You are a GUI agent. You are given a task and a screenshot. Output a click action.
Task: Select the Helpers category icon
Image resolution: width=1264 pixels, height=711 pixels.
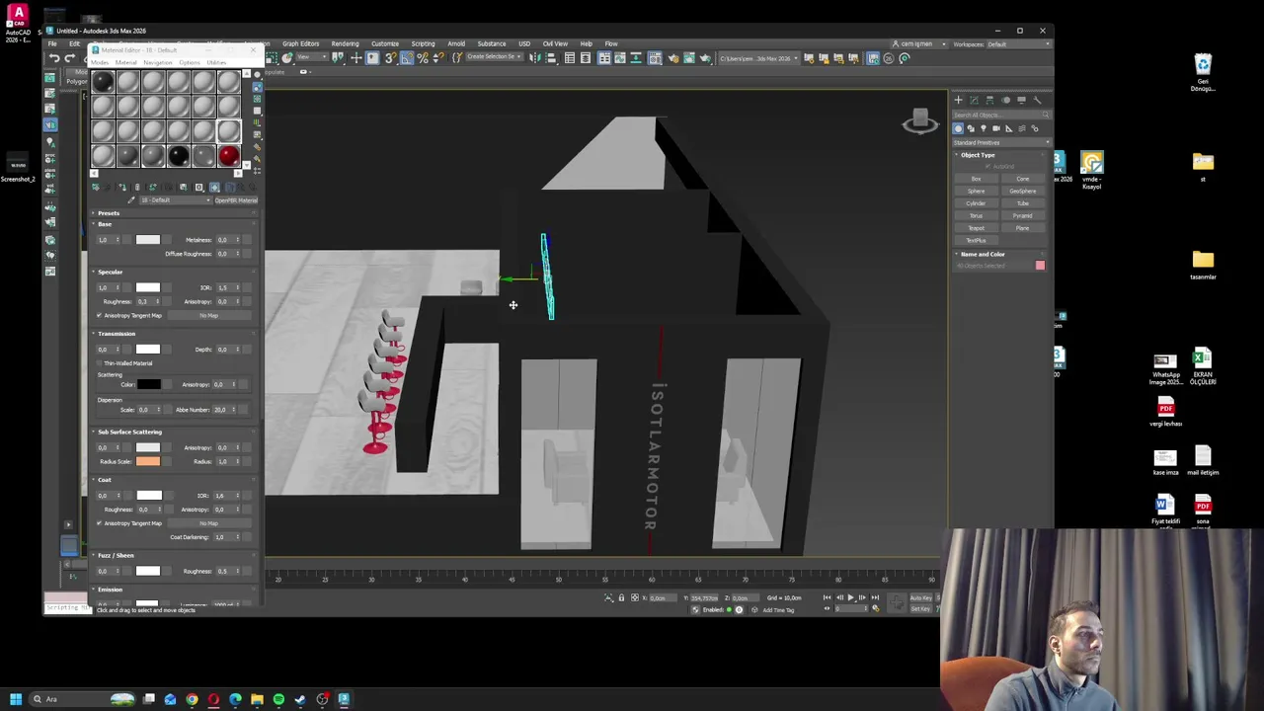pos(1009,128)
